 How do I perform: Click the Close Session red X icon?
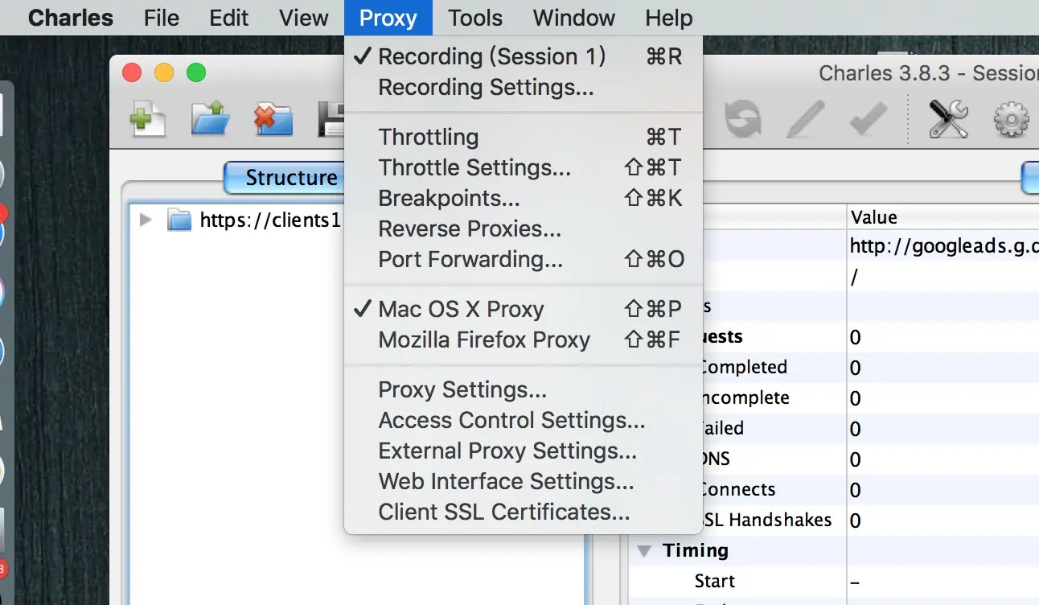[273, 119]
